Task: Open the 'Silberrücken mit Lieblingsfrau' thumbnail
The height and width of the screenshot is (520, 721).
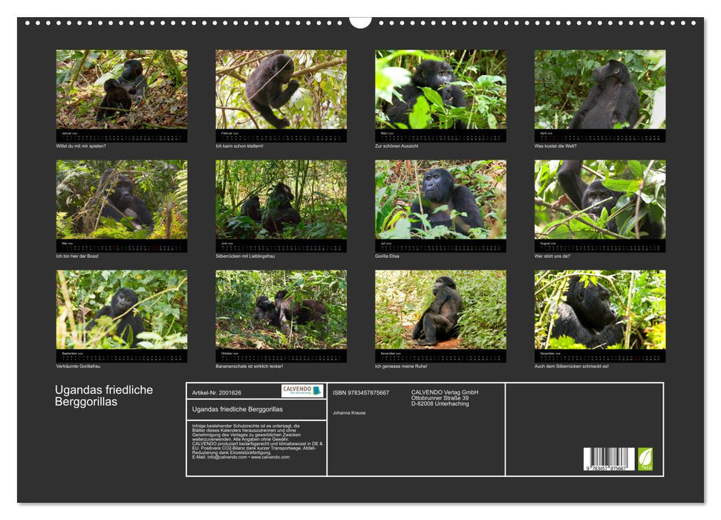Action: point(281,200)
